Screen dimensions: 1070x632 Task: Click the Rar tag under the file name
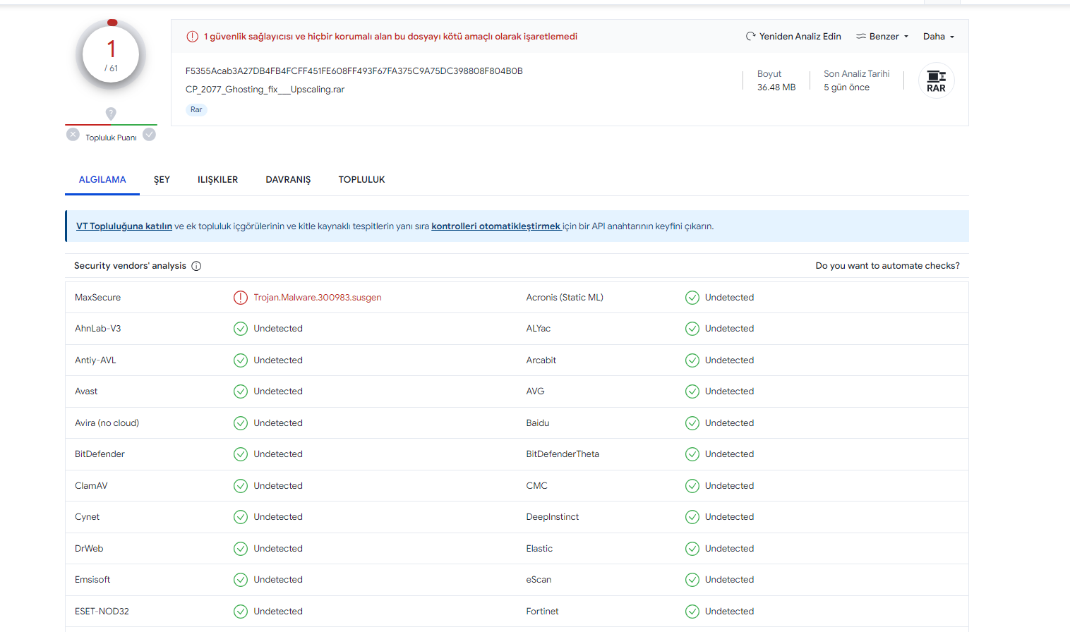tap(196, 110)
